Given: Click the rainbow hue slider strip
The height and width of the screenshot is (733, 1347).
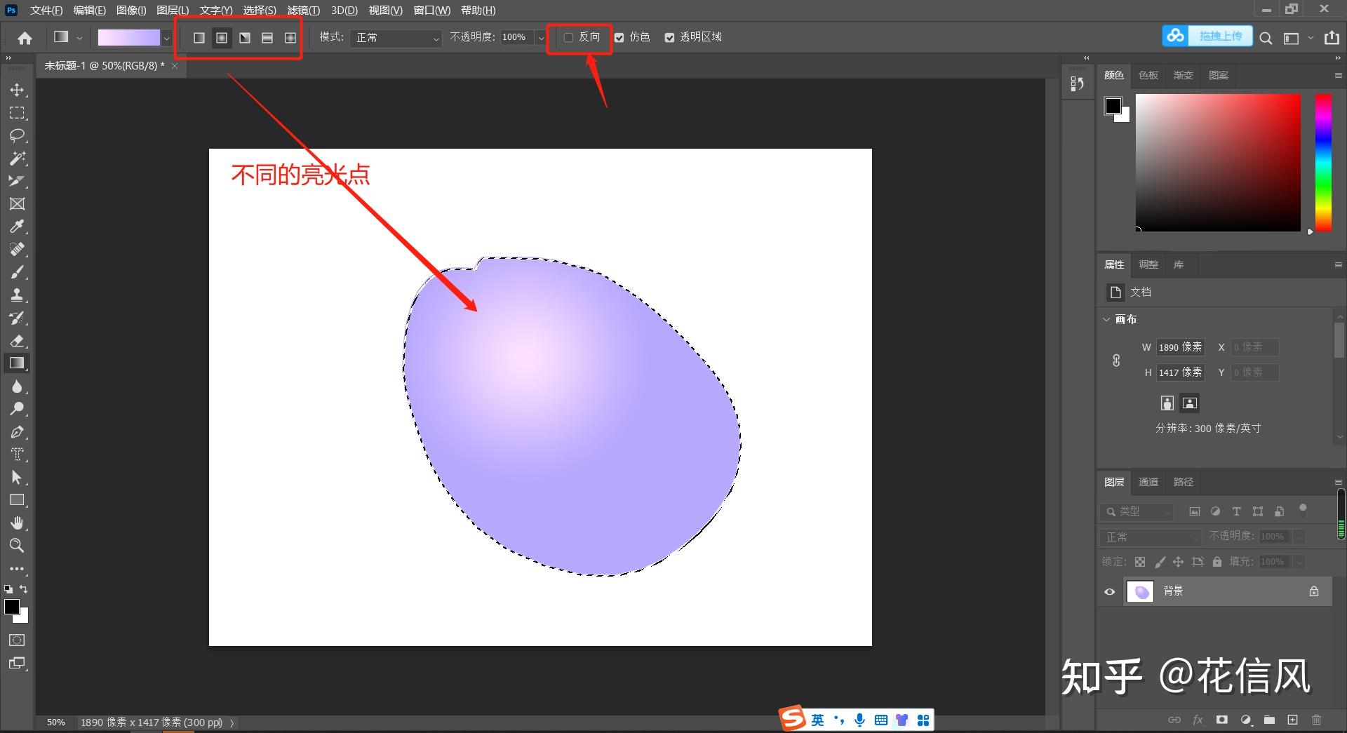Looking at the screenshot, I should pos(1323,163).
